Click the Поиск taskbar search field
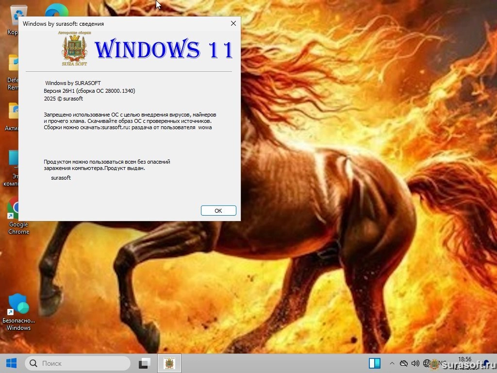This screenshot has width=497, height=373. (78, 363)
